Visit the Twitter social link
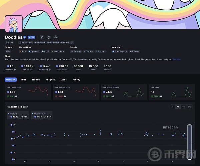The image size is (200, 166). point(88,52)
